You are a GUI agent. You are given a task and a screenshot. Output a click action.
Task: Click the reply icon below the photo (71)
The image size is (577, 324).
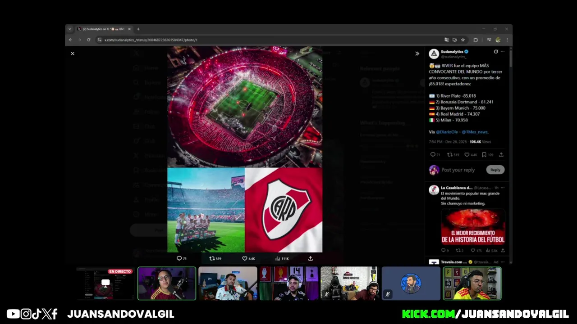181,258
